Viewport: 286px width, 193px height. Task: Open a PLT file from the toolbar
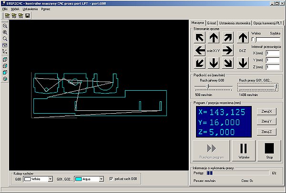click(x=14, y=16)
